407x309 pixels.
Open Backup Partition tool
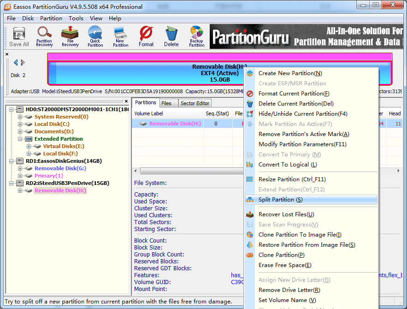pyautogui.click(x=196, y=37)
